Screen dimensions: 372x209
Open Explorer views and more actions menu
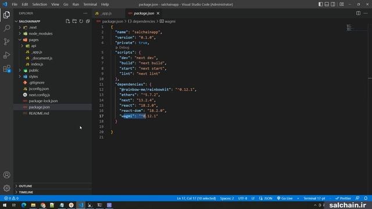tap(85, 13)
